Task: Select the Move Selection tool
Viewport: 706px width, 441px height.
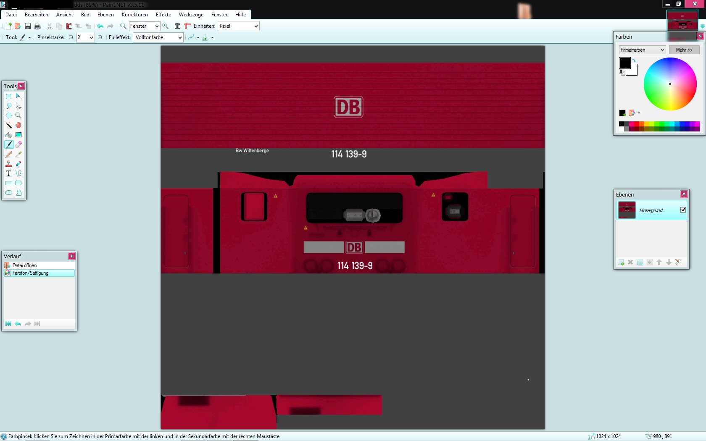Action: pos(18,106)
